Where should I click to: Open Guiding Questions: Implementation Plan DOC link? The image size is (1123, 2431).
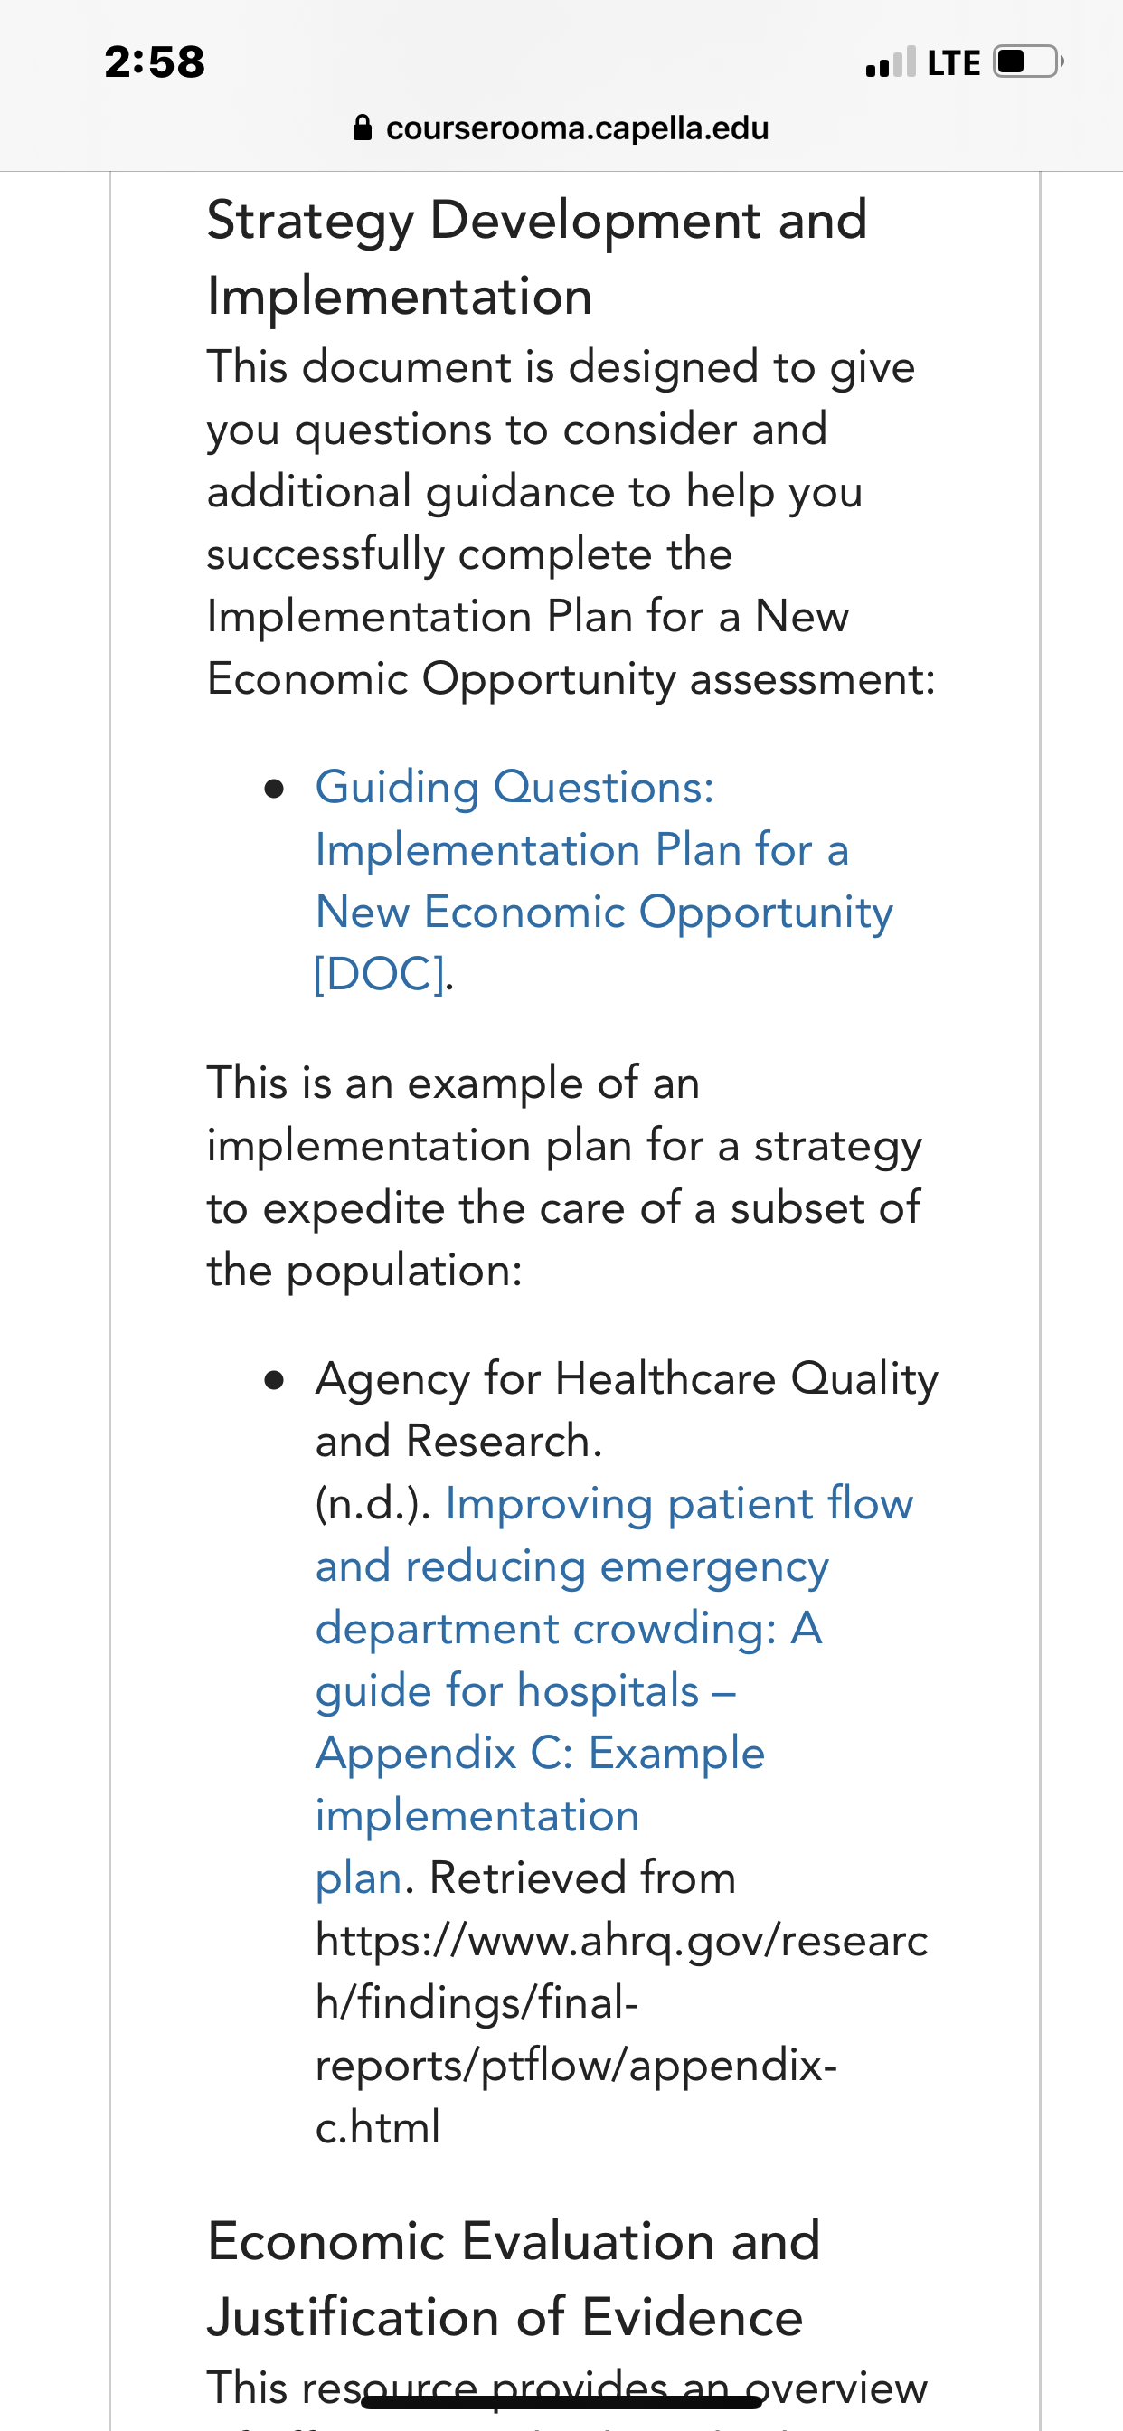(x=604, y=881)
